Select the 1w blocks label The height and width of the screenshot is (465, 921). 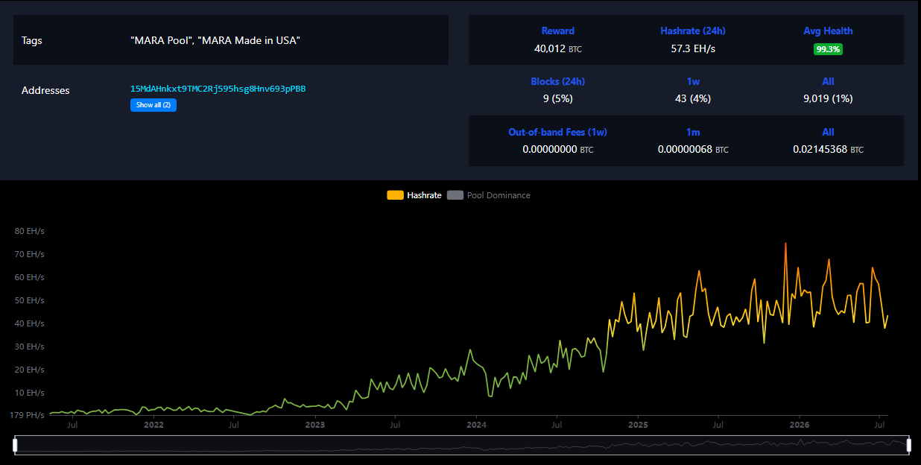693,81
